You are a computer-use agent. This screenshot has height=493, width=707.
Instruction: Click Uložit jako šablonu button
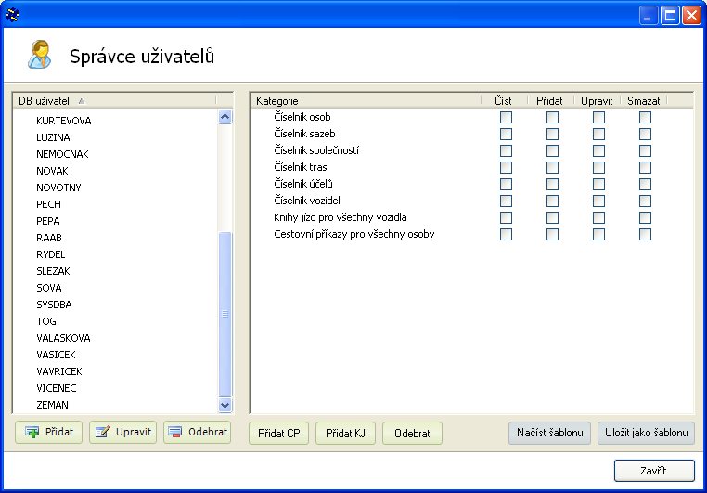[646, 433]
